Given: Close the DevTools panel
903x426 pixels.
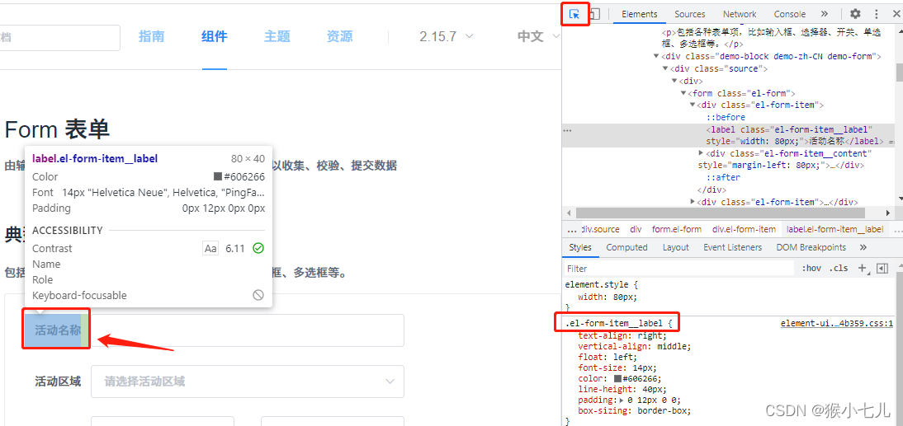Looking at the screenshot, I should coord(896,14).
